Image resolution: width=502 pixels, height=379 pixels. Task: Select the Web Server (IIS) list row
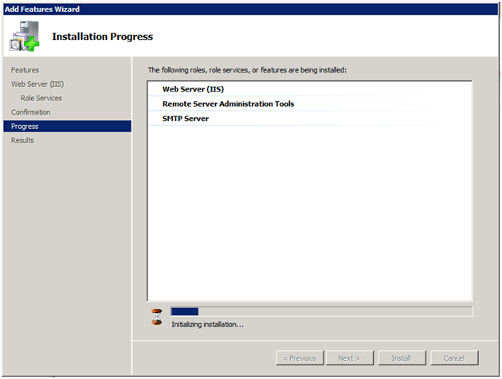tap(310, 89)
